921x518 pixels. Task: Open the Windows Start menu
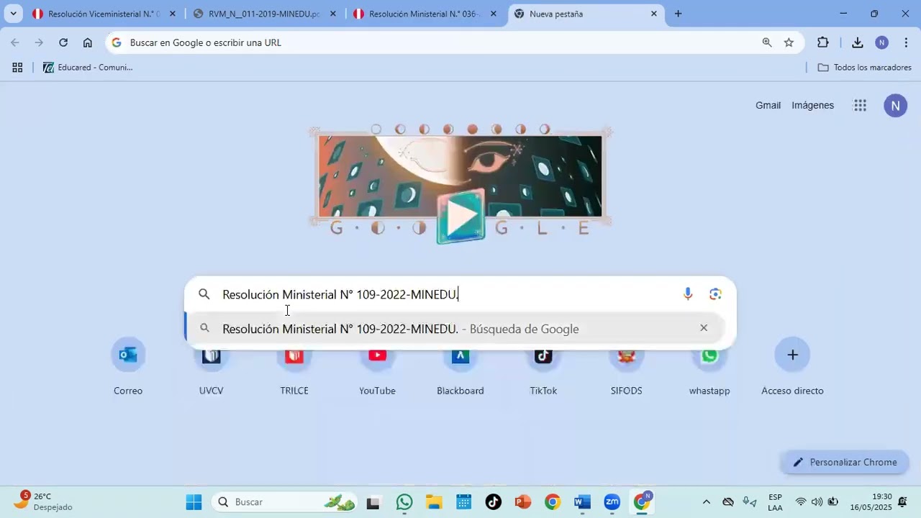194,502
